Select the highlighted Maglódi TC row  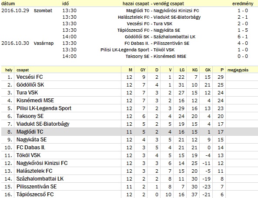(130, 132)
